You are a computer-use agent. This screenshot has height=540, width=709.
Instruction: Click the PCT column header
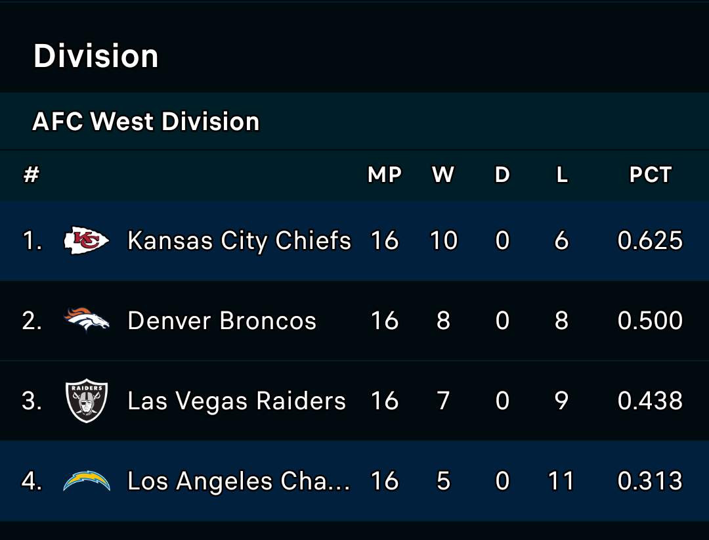pos(650,175)
